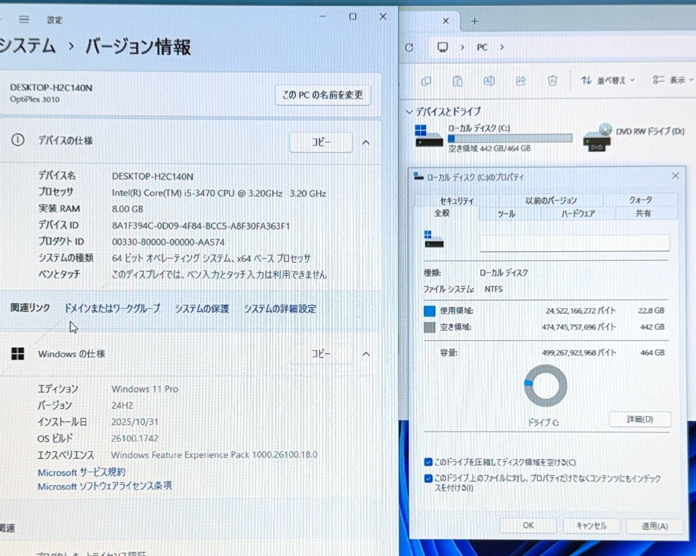This screenshot has height=556, width=696.
Task: Click the このPCの名前を変更 button
Action: tap(322, 95)
